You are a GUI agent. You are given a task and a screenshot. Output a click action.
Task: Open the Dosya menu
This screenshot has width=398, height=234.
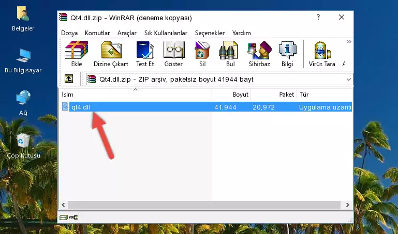pos(69,33)
